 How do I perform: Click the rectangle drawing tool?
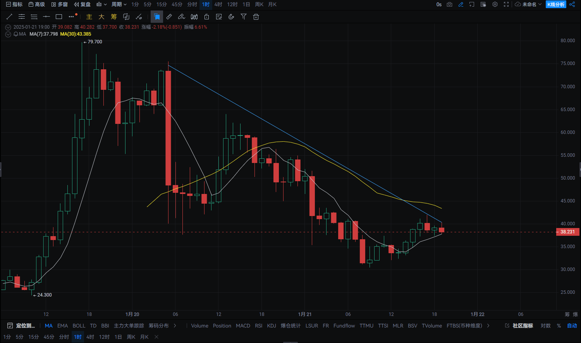coord(59,17)
